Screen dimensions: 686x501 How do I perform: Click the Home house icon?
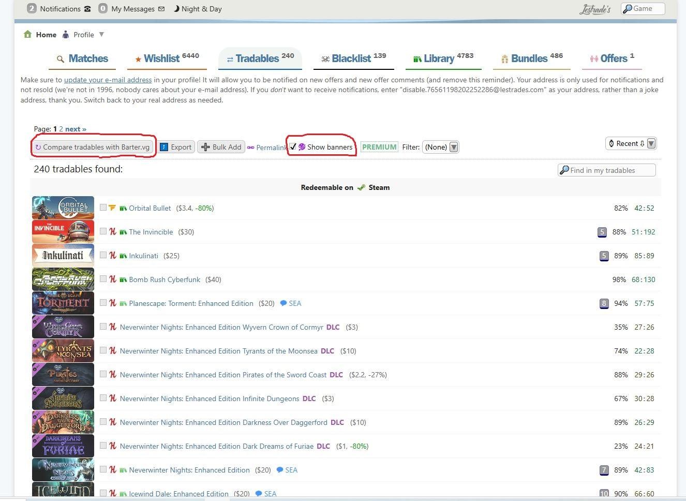[x=27, y=35]
